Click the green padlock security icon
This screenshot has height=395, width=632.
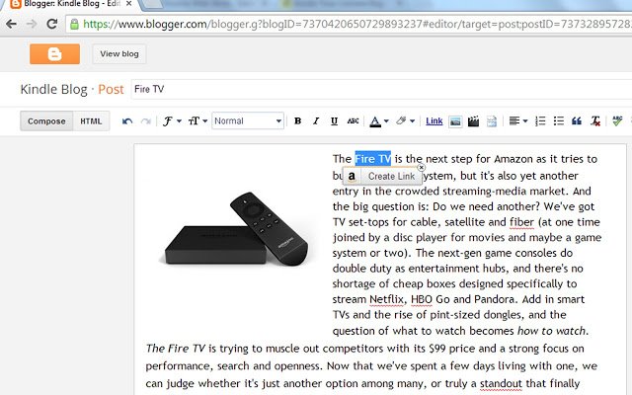click(75, 24)
